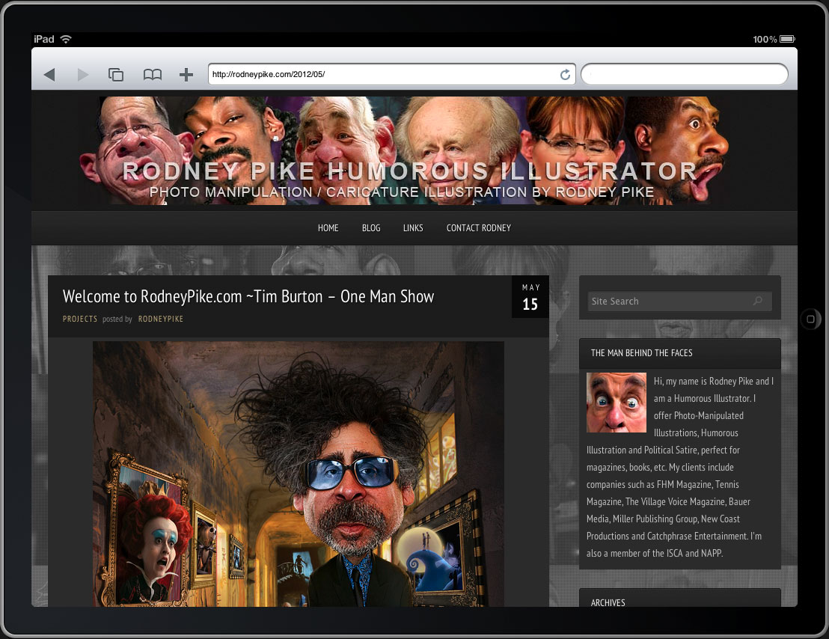The height and width of the screenshot is (639, 829).
Task: Tap the plus add bookmark icon
Action: [186, 75]
